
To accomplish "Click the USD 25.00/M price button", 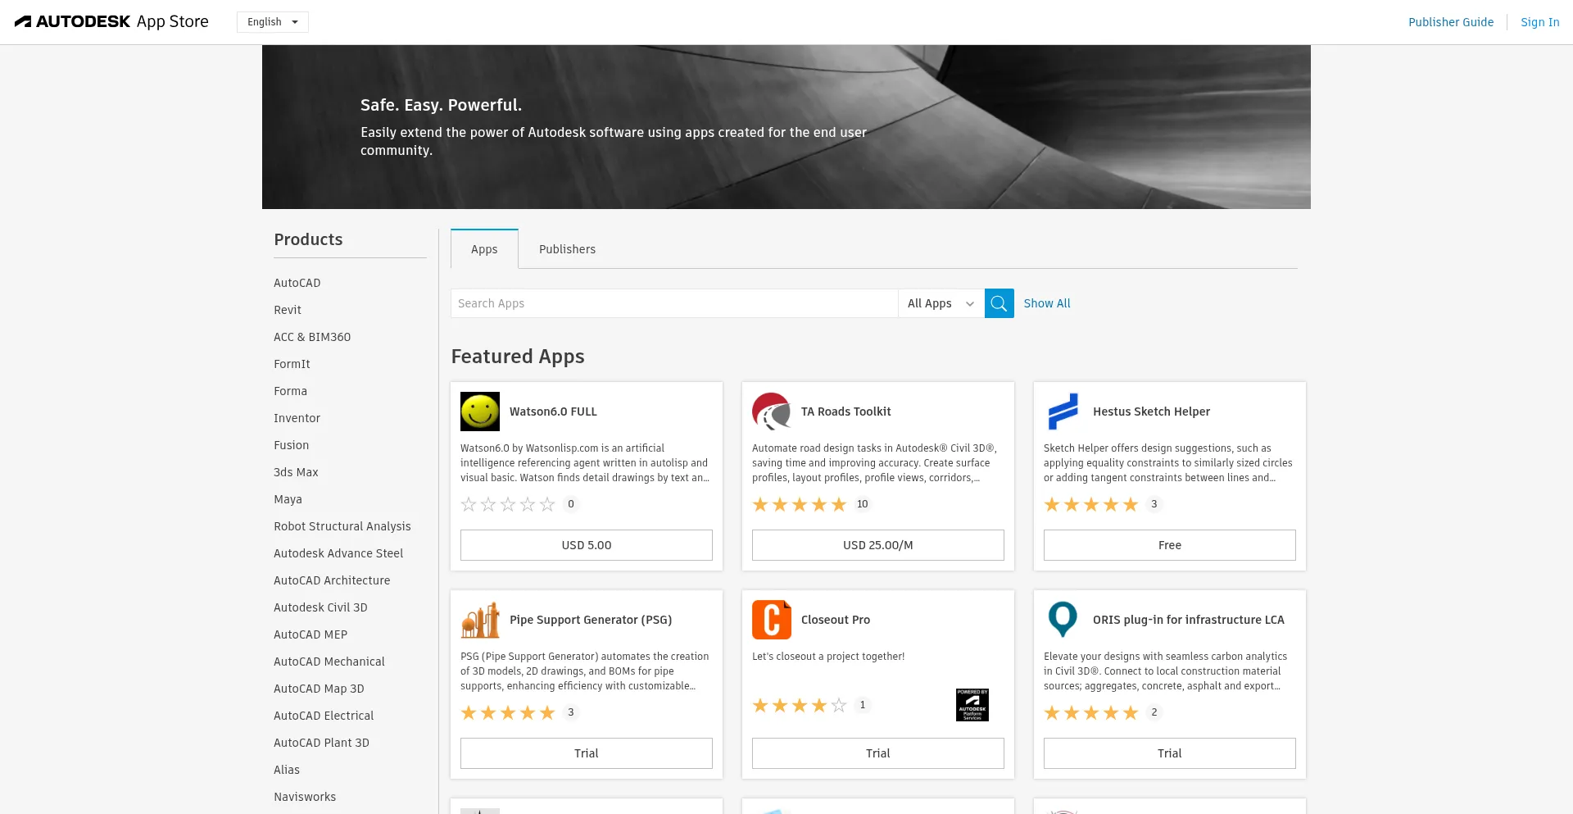I will click(877, 545).
